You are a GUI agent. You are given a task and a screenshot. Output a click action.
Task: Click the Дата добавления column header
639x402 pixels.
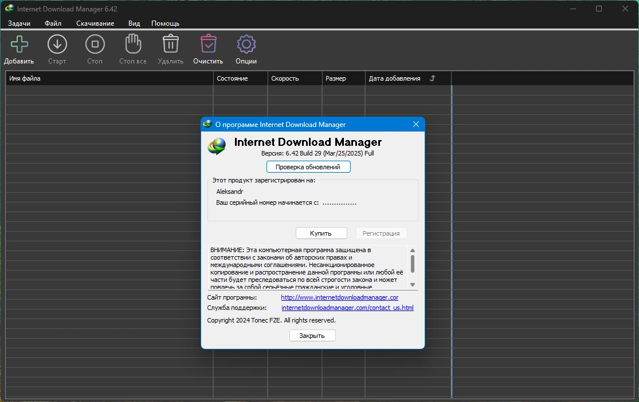pos(408,78)
